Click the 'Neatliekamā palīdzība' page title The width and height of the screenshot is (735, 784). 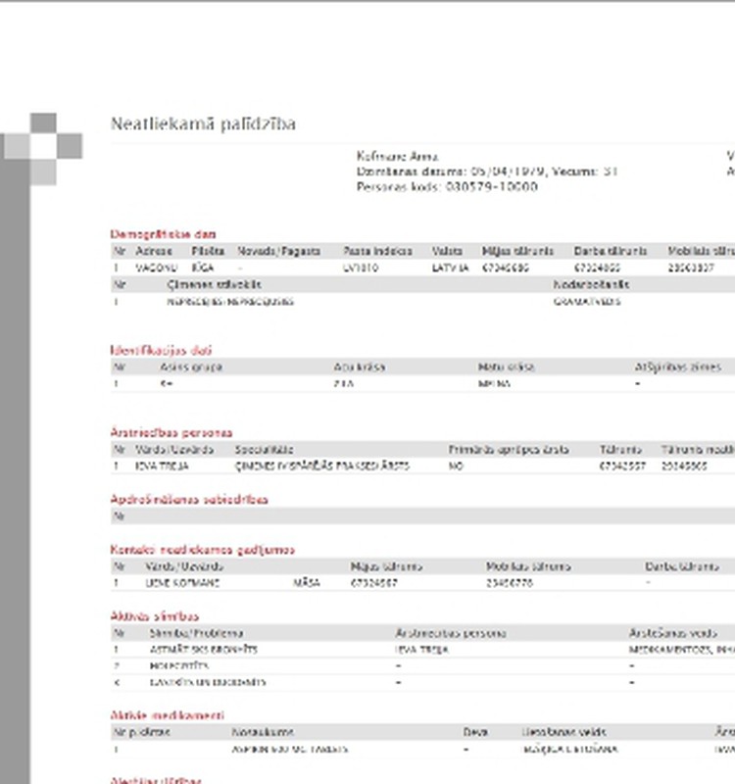point(203,124)
